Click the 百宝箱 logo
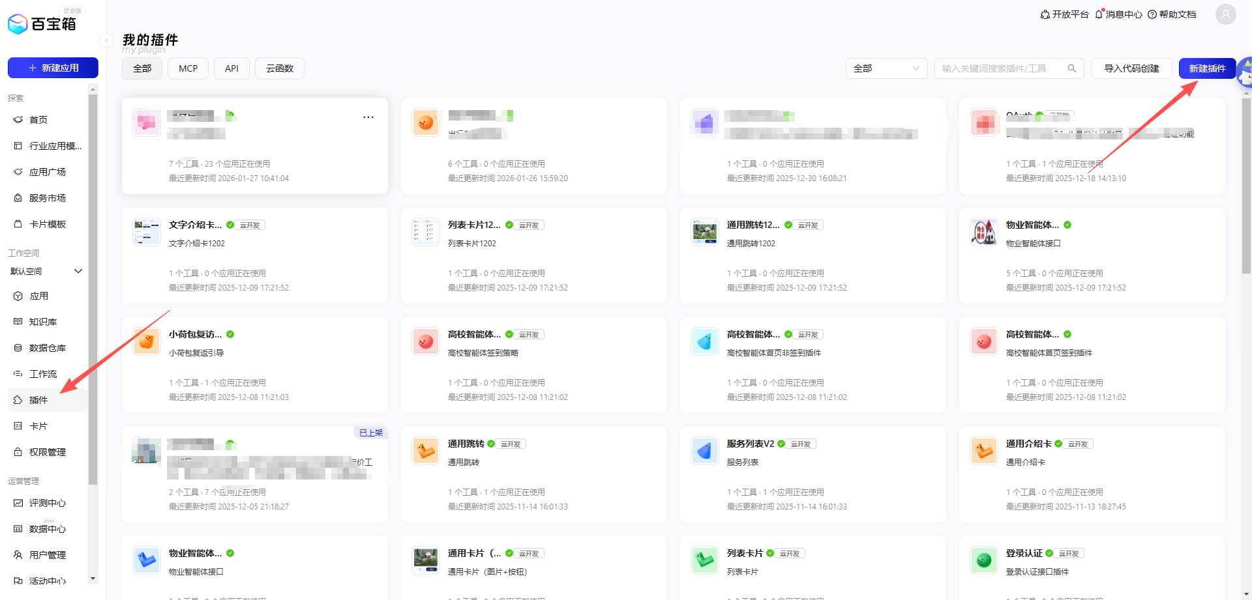The height and width of the screenshot is (600, 1252). tap(42, 24)
